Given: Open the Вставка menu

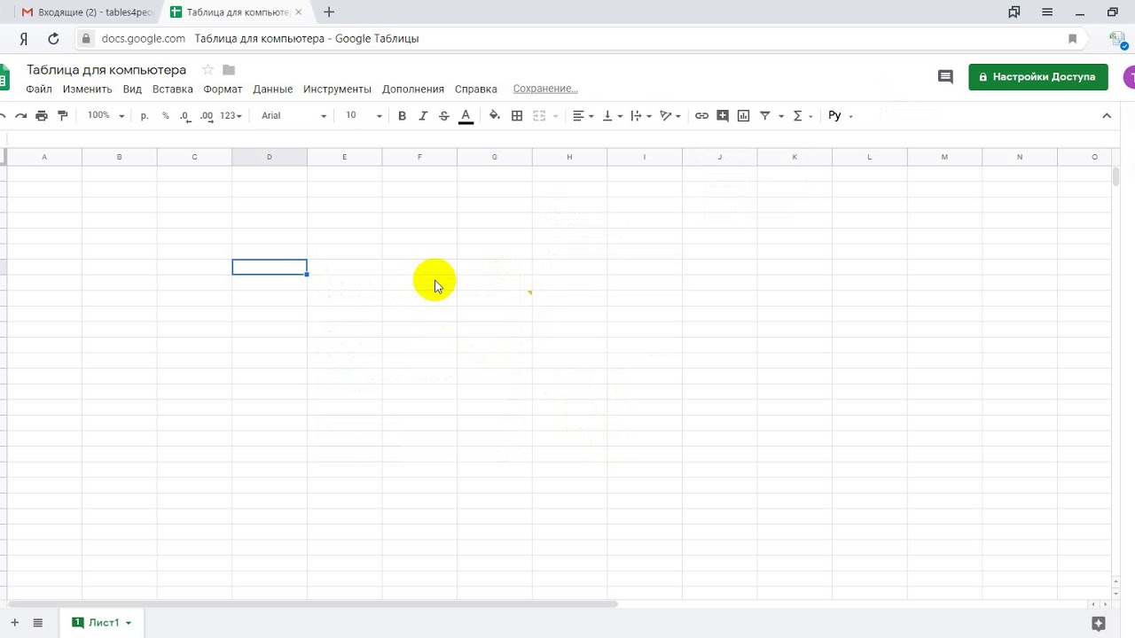Looking at the screenshot, I should click(172, 89).
